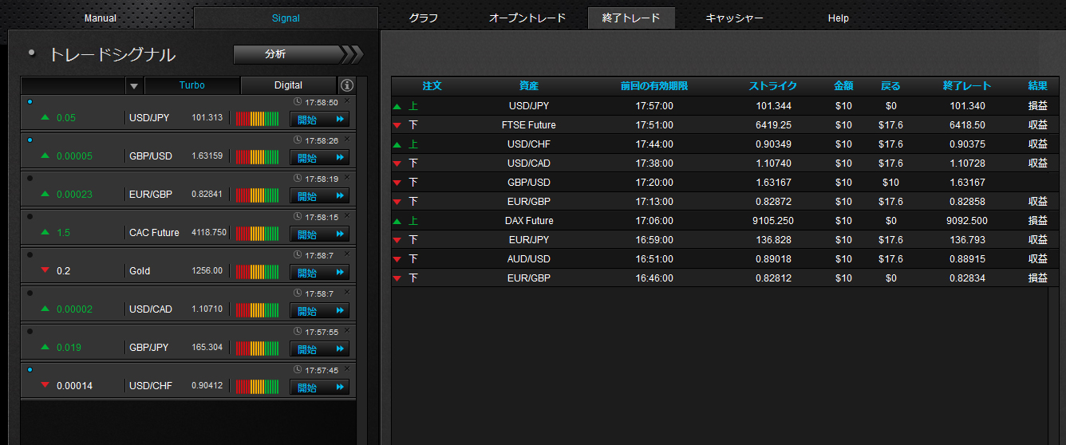Close the GBP/JPY signal card
Image resolution: width=1066 pixels, height=445 pixels.
[x=347, y=330]
